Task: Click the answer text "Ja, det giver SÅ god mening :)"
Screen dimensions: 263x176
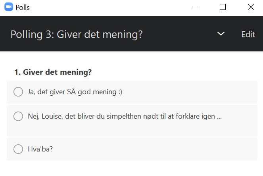Action: click(x=75, y=92)
